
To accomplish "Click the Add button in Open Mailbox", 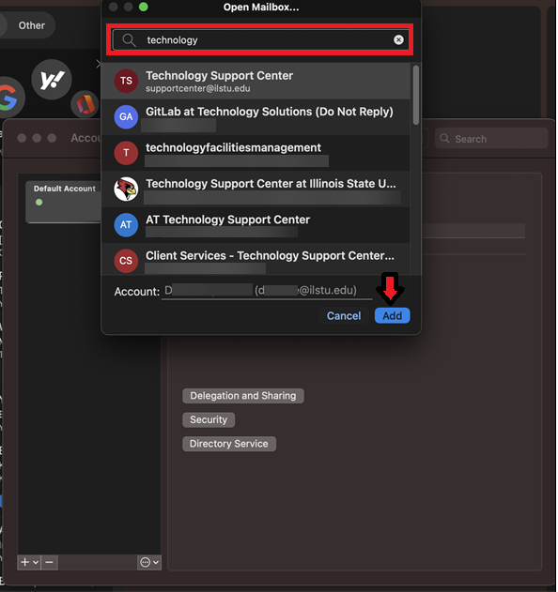I will (x=392, y=315).
